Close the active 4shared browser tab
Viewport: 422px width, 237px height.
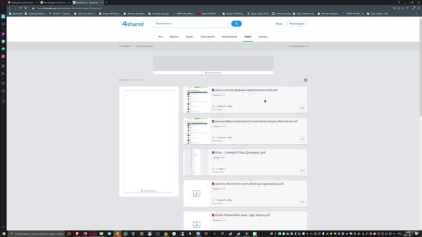[x=102, y=3]
